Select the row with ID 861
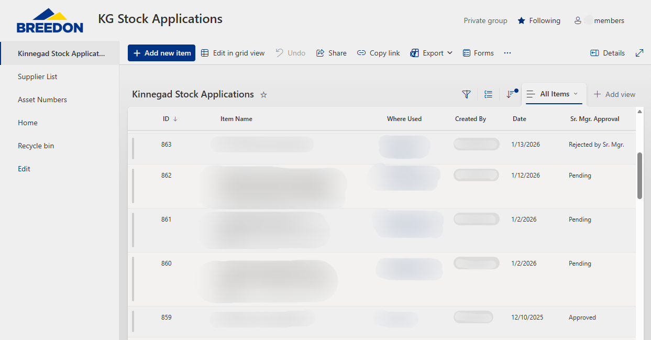The image size is (651, 340). click(x=382, y=230)
